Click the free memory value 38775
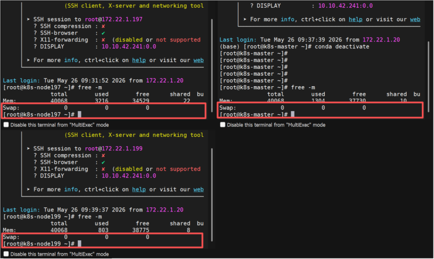This screenshot has height=259, width=434. (x=141, y=230)
